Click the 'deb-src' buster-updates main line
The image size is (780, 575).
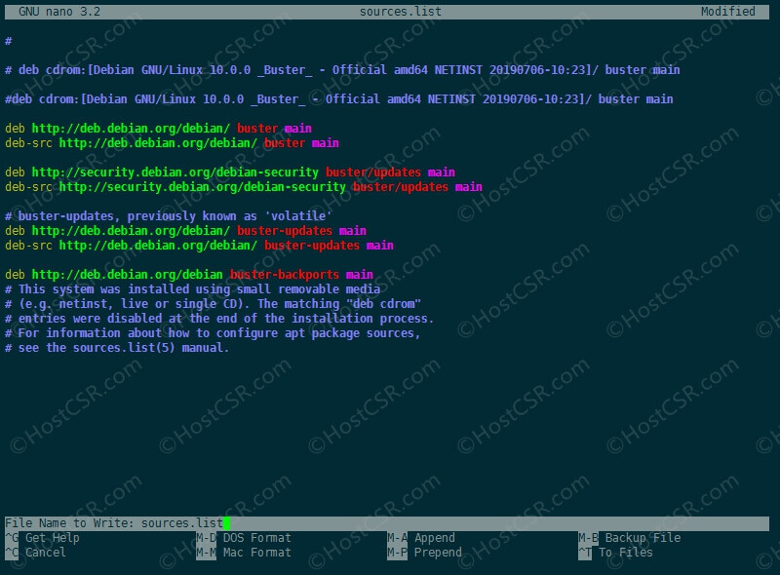(x=200, y=246)
